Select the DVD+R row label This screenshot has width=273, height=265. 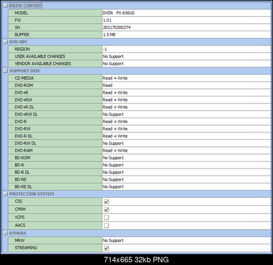pyautogui.click(x=22, y=92)
